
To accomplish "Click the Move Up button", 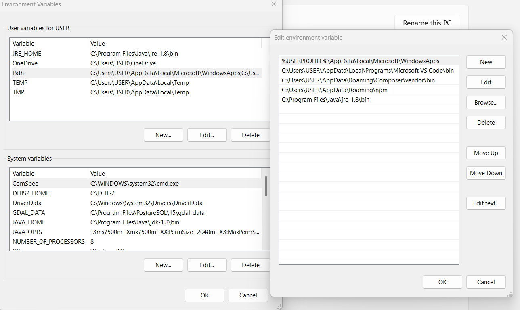I will point(486,153).
